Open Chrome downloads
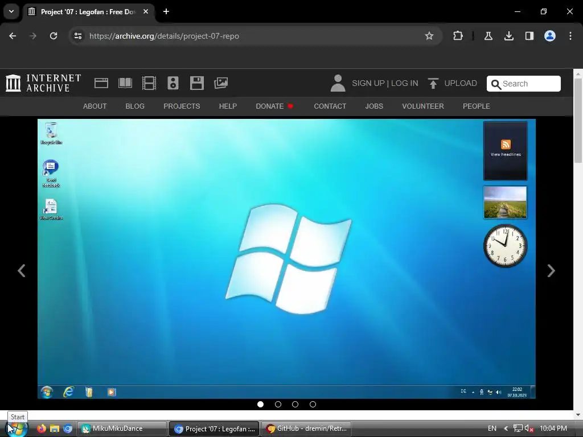This screenshot has height=437, width=583. 508,36
